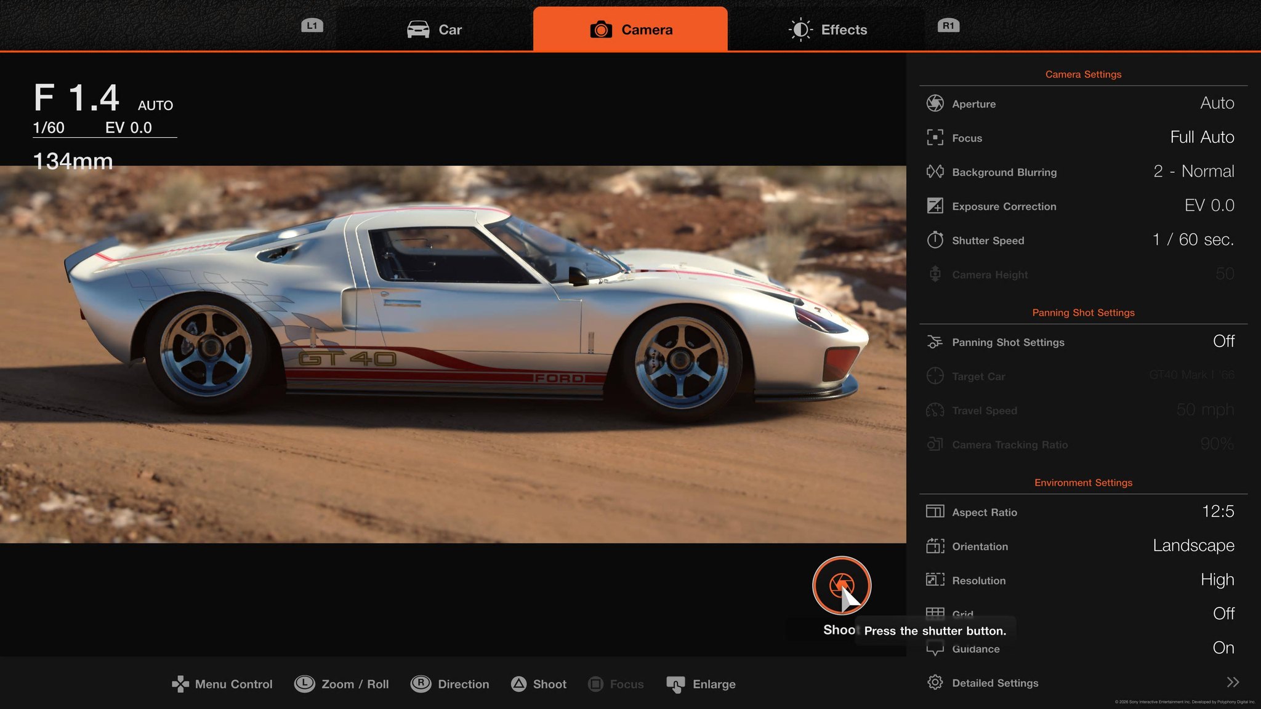Click the EV 0.0 overlay readout
Viewport: 1261px width, 709px height.
pos(128,127)
